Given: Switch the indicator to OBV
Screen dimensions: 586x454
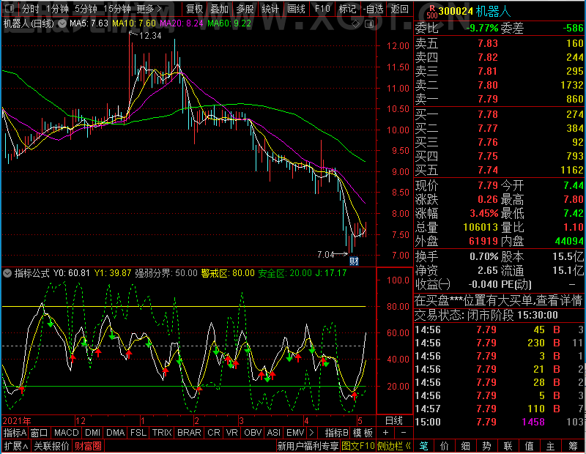Looking at the screenshot, I should (x=253, y=433).
